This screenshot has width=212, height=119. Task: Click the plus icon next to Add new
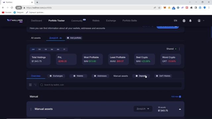point(180,97)
